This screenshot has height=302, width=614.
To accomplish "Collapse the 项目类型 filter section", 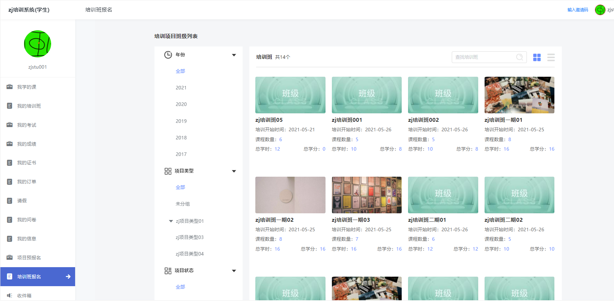I will point(234,171).
